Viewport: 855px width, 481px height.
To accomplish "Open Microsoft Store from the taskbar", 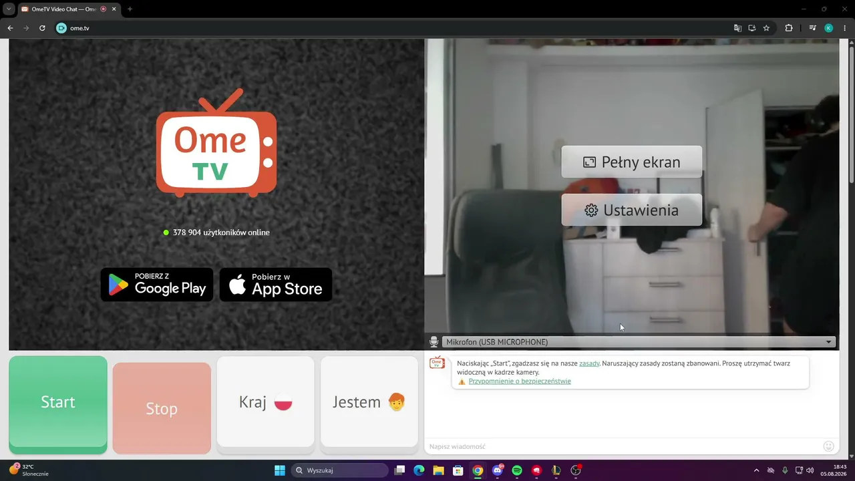I will tap(458, 470).
